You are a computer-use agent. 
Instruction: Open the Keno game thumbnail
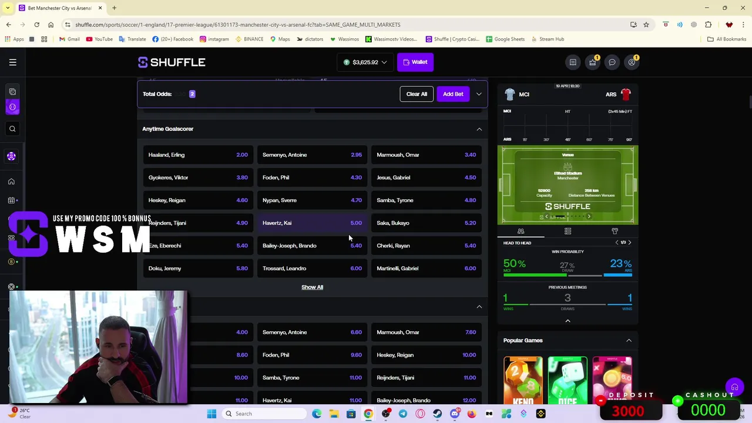pos(523,380)
